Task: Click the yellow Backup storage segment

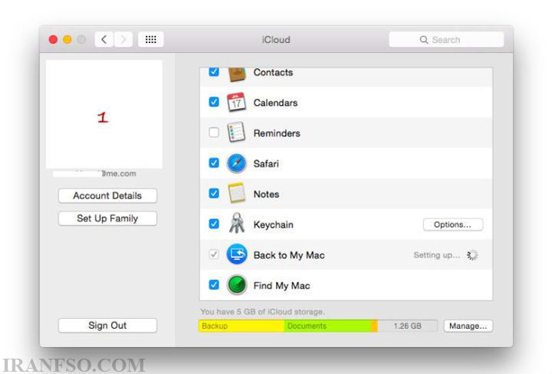Action: [x=242, y=326]
